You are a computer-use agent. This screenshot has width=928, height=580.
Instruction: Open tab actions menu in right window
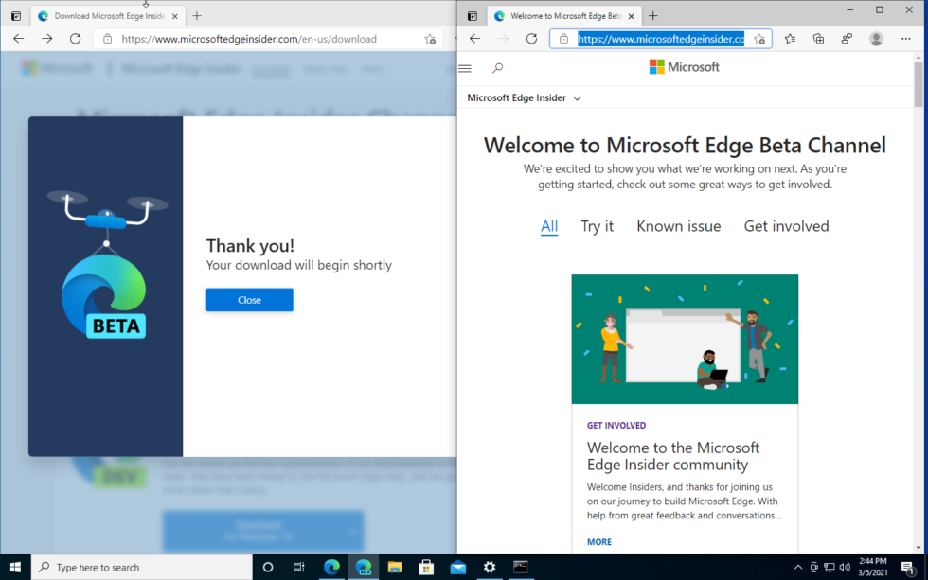[473, 16]
